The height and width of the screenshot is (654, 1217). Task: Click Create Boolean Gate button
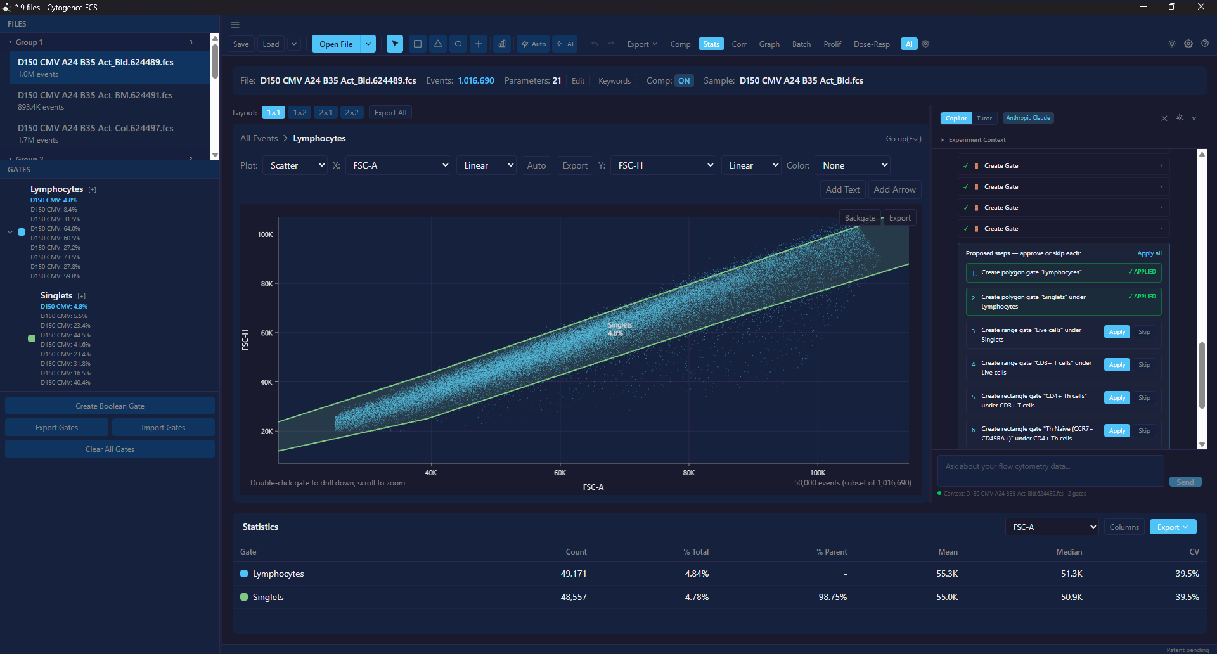pos(110,406)
